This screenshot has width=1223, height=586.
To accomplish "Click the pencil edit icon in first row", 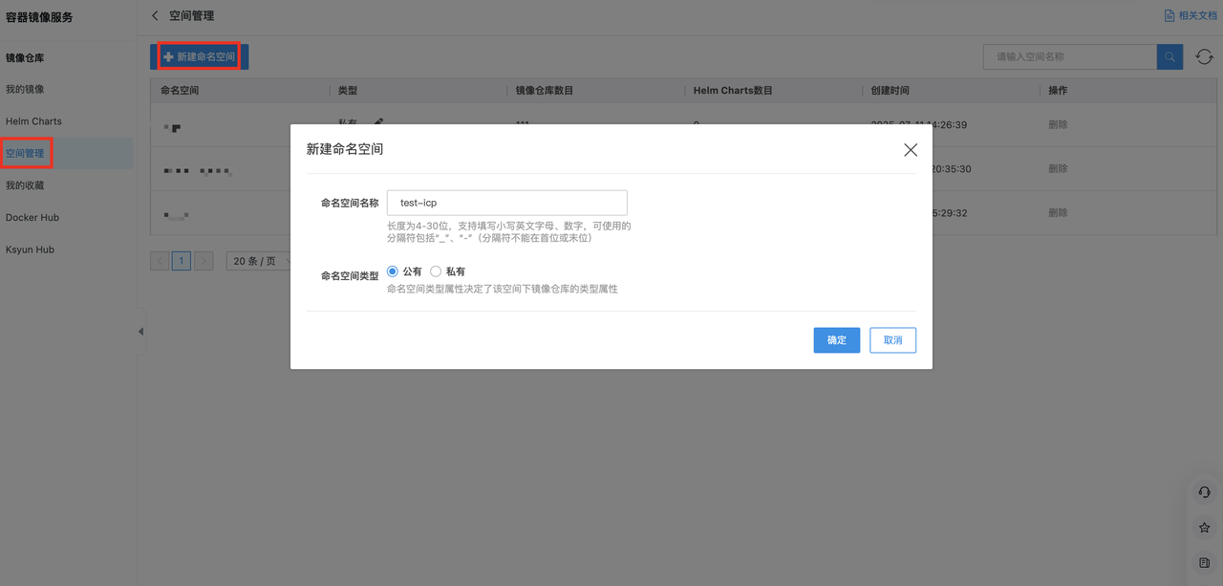I will coord(378,122).
